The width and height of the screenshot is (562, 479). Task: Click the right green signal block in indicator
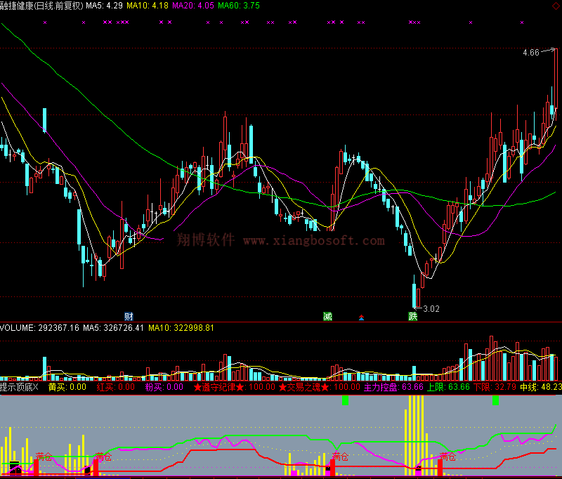click(x=495, y=400)
